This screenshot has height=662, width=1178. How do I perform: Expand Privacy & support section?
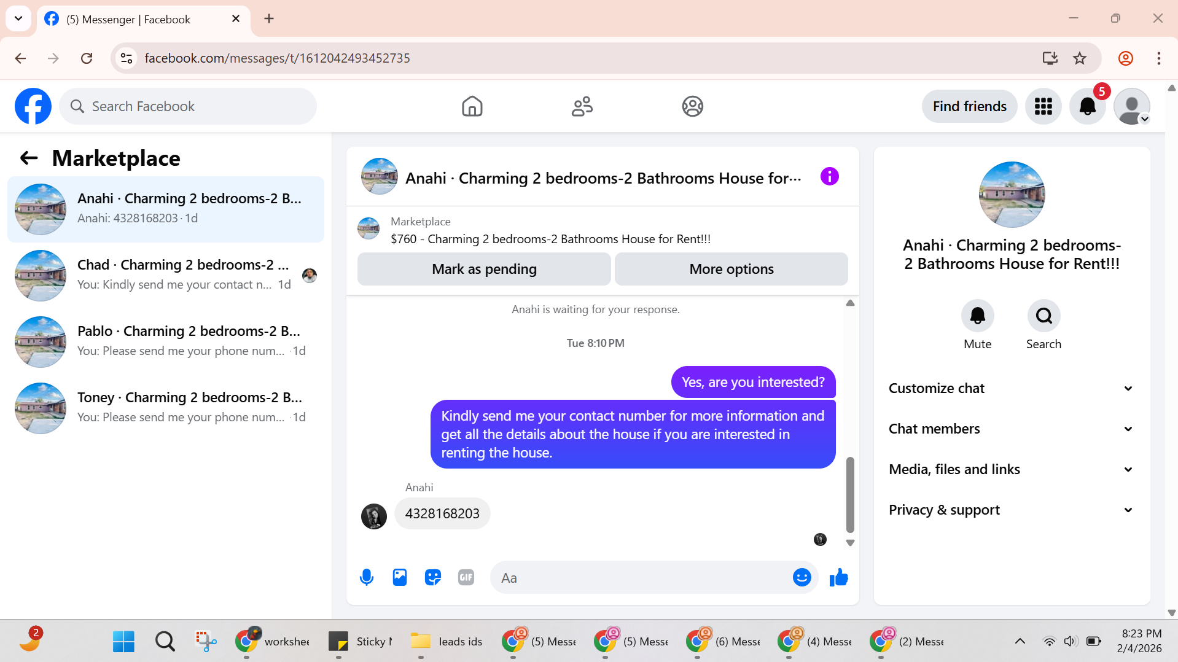1011,510
